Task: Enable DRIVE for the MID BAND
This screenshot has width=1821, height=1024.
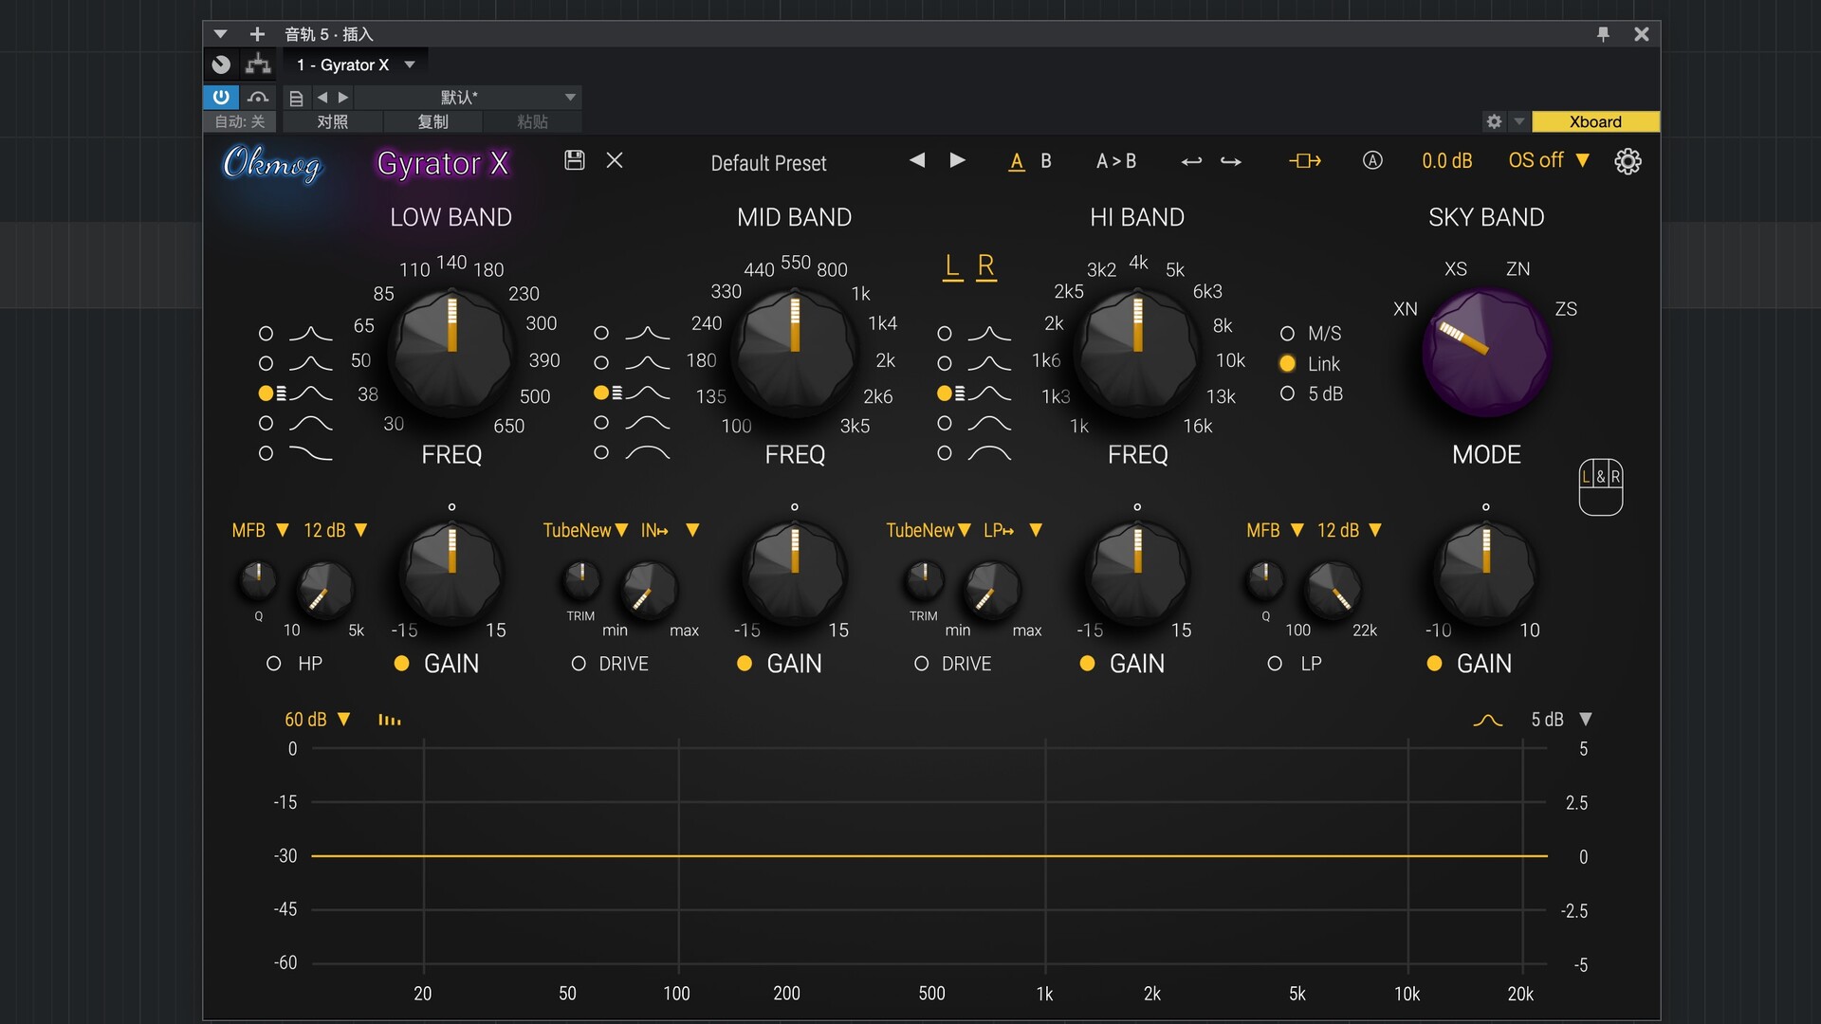Action: (579, 664)
